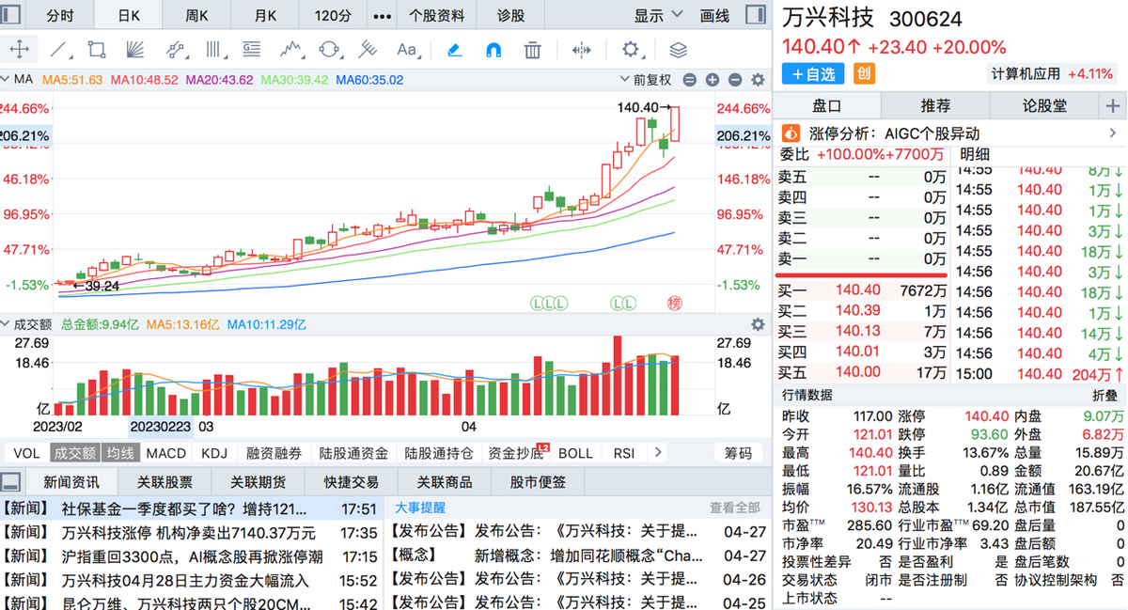Viewport: 1128px width, 610px height.
Task: Select the Fibonacci retracement levels tool
Action: tap(251, 50)
